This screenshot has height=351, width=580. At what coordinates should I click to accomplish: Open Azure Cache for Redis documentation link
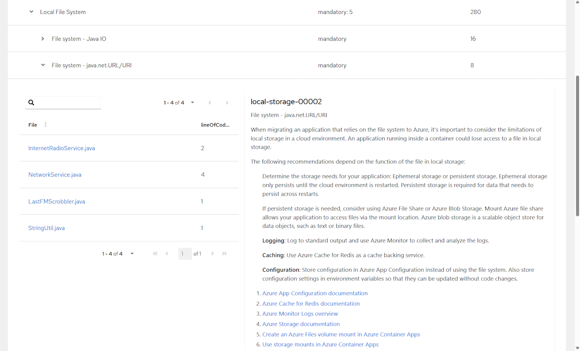coord(311,304)
